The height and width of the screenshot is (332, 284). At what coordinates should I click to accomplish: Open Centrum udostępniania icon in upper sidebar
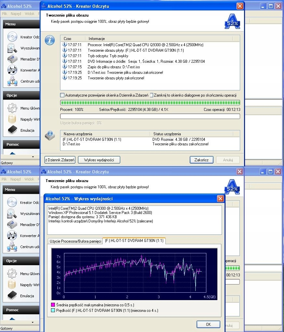coord(12,81)
